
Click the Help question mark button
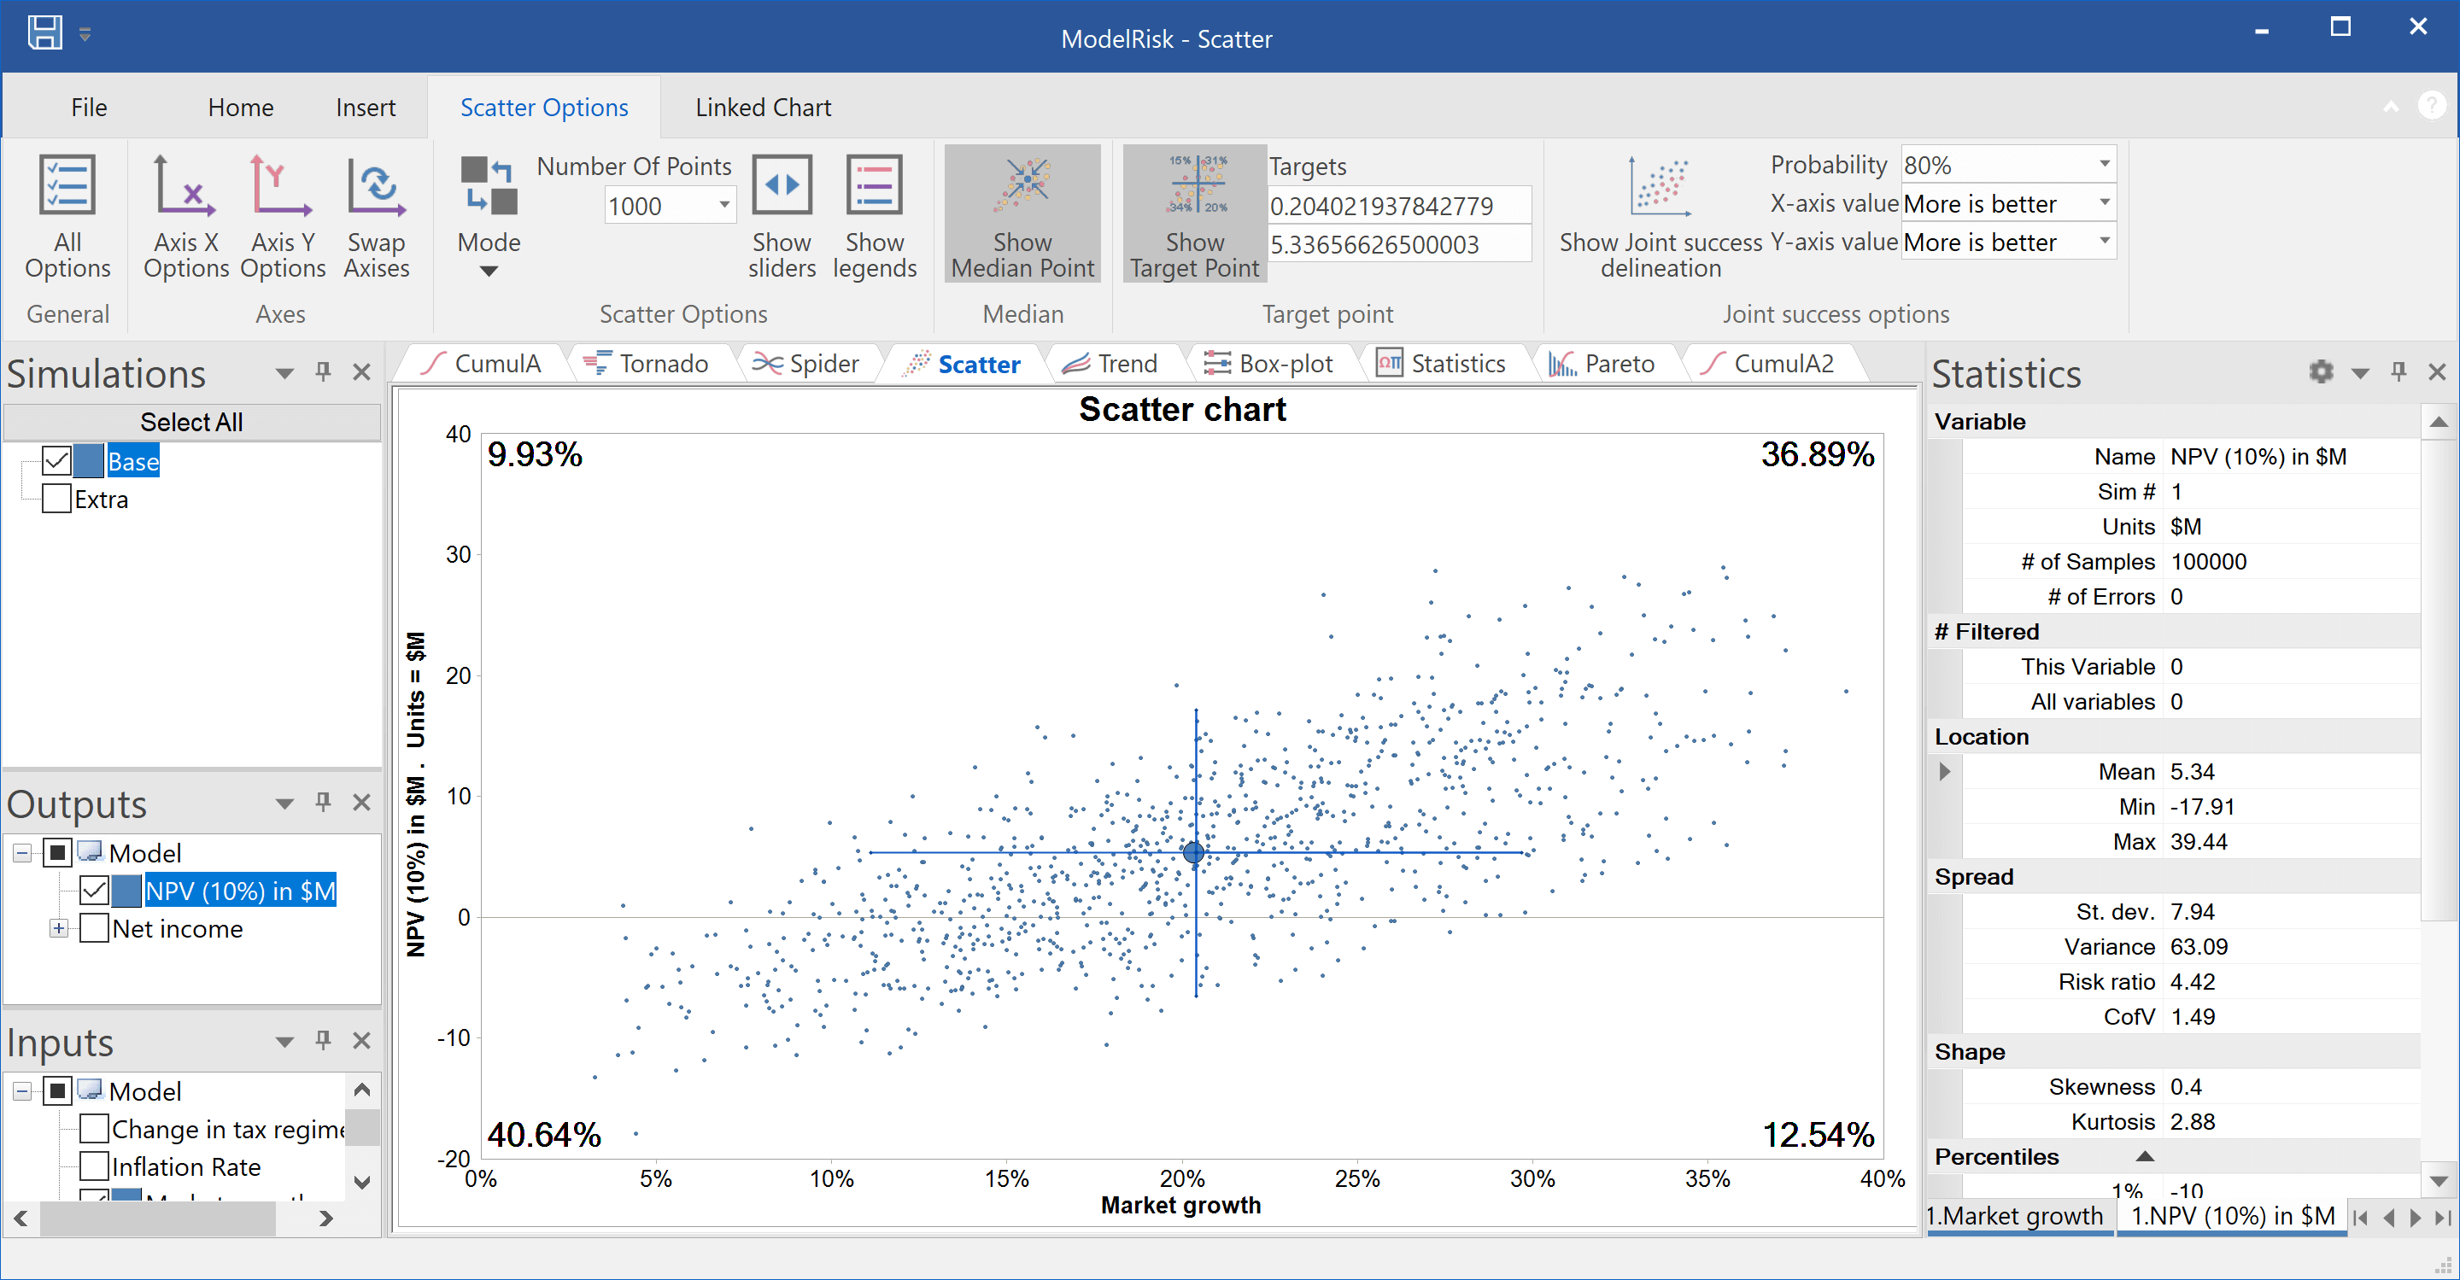[2434, 105]
